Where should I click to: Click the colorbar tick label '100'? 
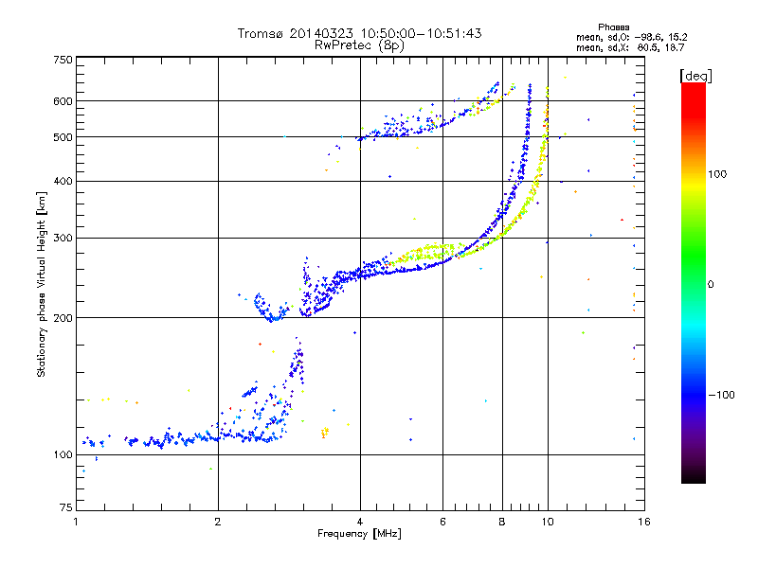point(717,174)
